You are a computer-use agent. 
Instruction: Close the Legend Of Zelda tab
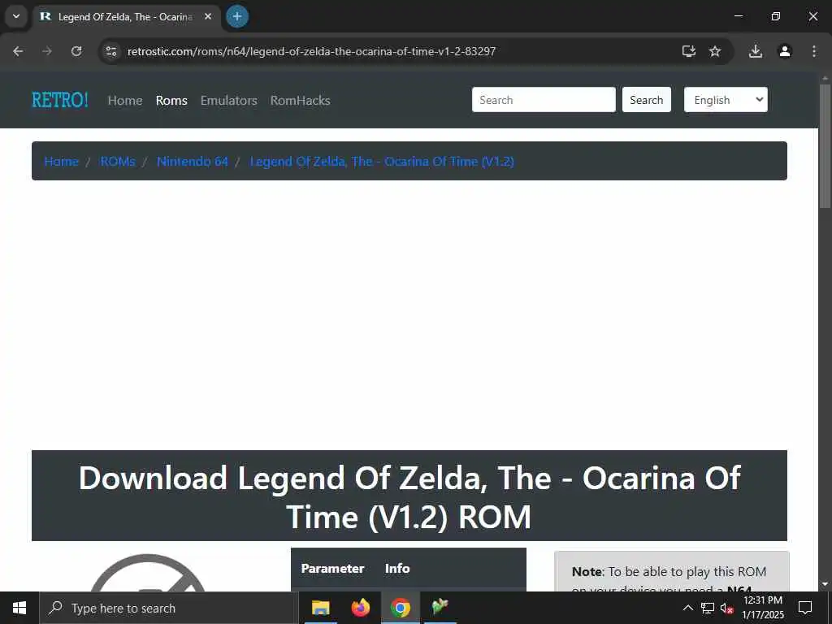pyautogui.click(x=208, y=16)
